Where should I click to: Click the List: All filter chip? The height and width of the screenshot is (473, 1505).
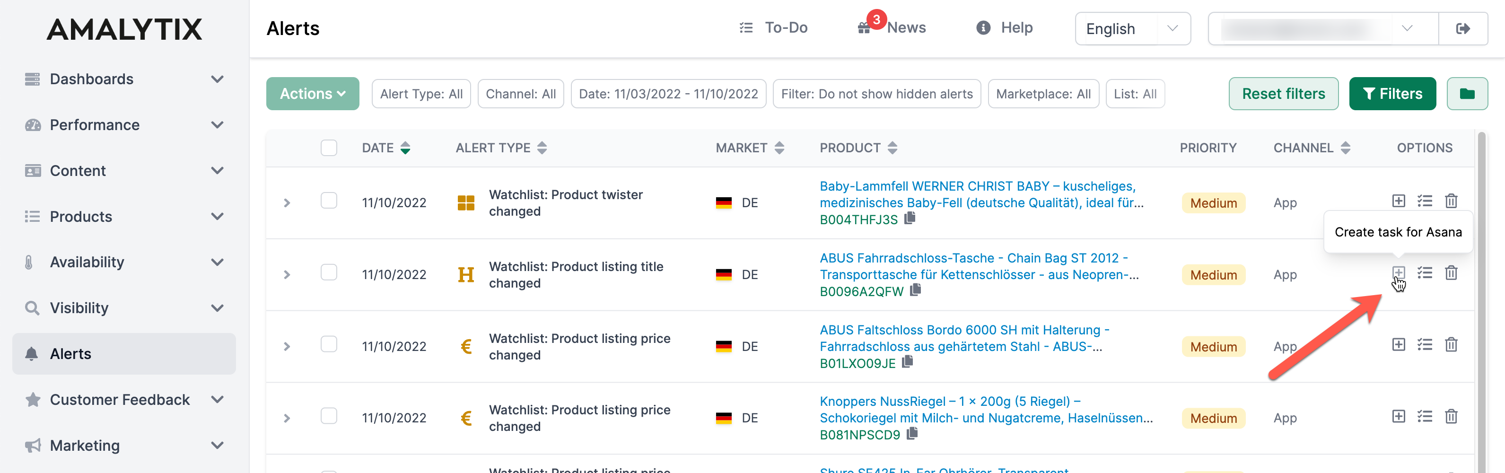(x=1135, y=94)
